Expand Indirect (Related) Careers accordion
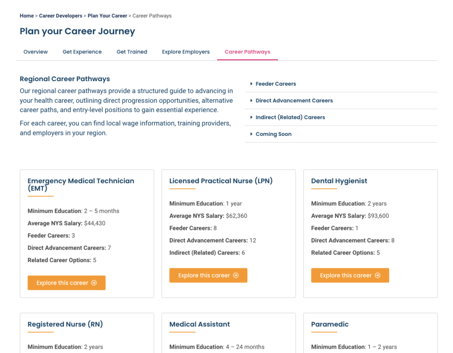Image resolution: width=453 pixels, height=353 pixels. click(x=290, y=117)
